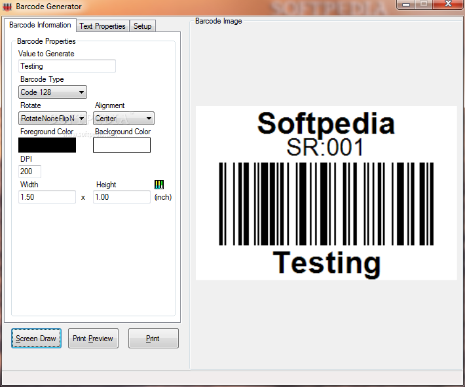The image size is (465, 387).
Task: Click the 'Foreground Color' label
Action: (47, 132)
